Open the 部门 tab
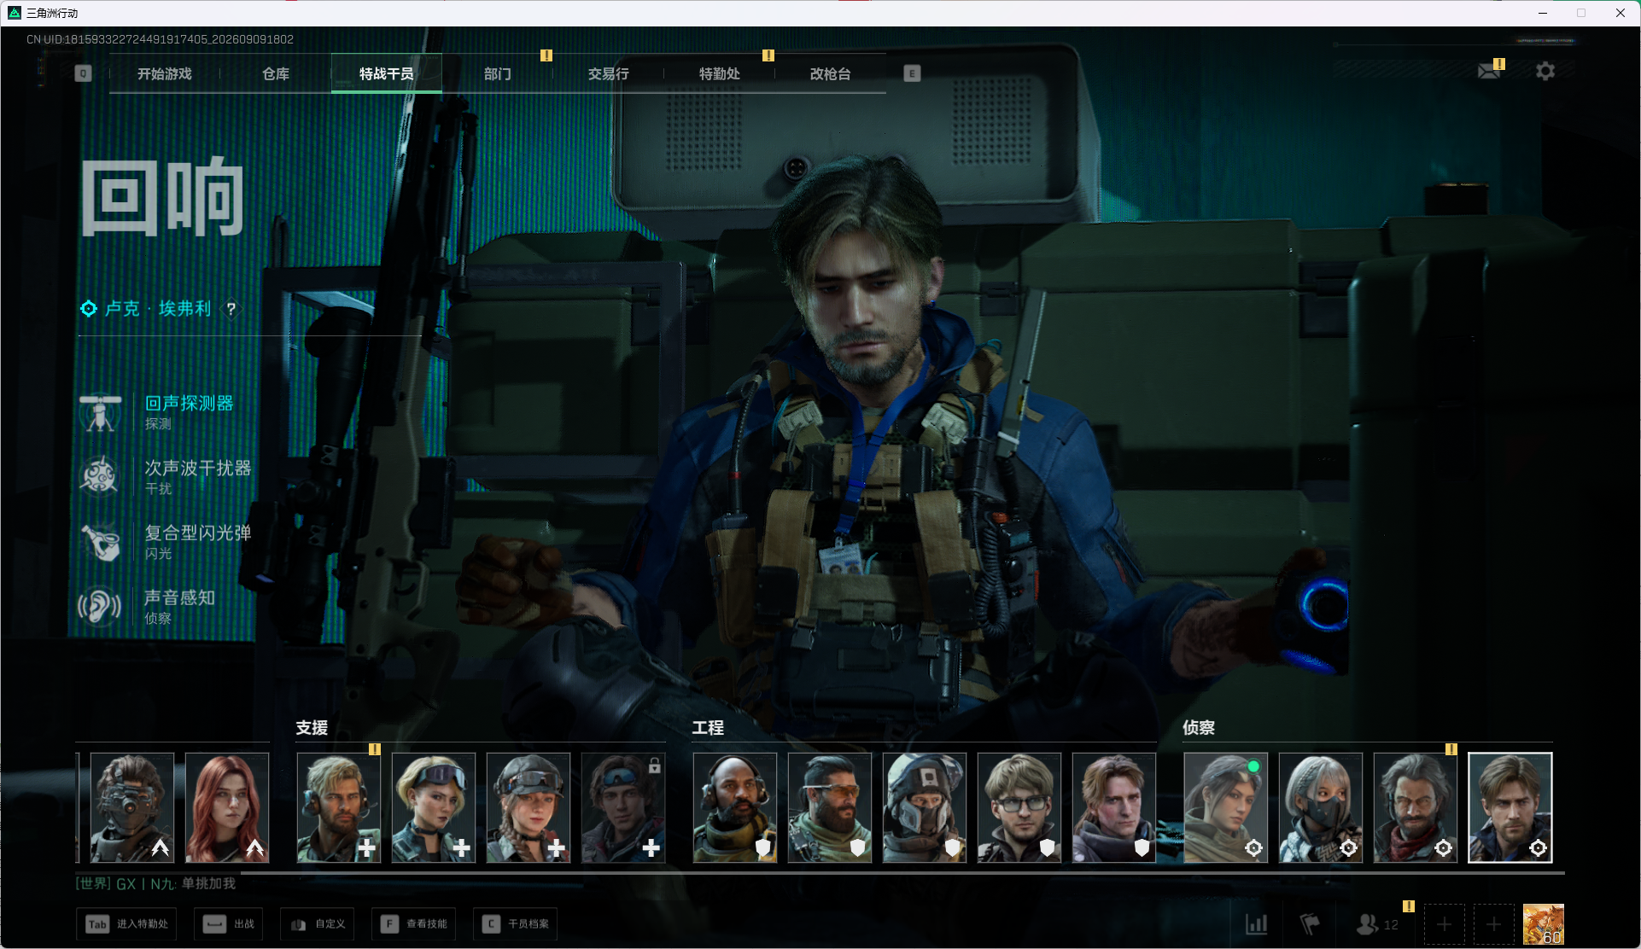 pyautogui.click(x=498, y=74)
